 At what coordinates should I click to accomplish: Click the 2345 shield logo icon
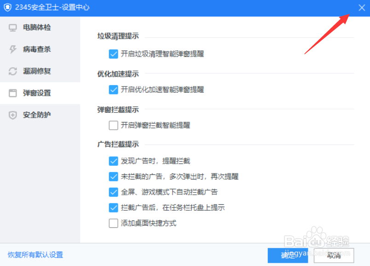click(x=7, y=7)
